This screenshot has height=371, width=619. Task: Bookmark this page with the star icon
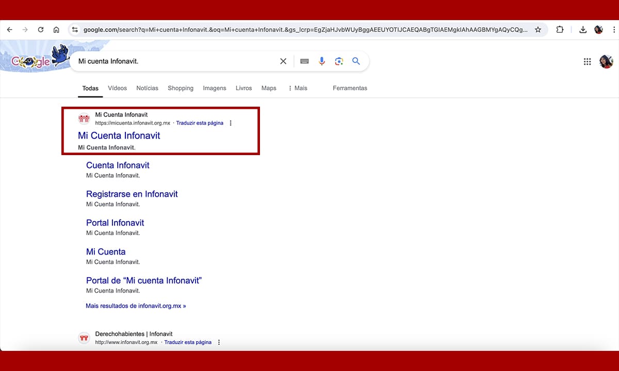coord(538,30)
